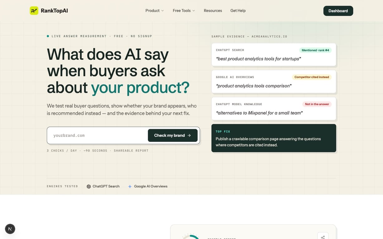Click the Engines Tested label
This screenshot has width=383, height=239.
62,186
